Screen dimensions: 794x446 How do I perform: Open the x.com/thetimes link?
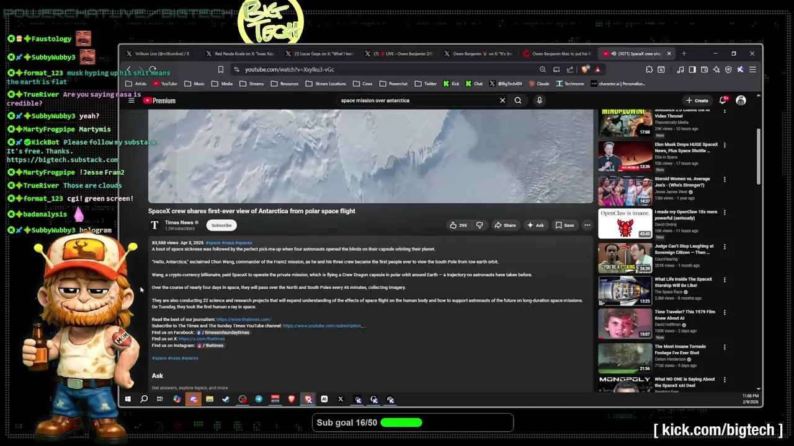pyautogui.click(x=202, y=339)
